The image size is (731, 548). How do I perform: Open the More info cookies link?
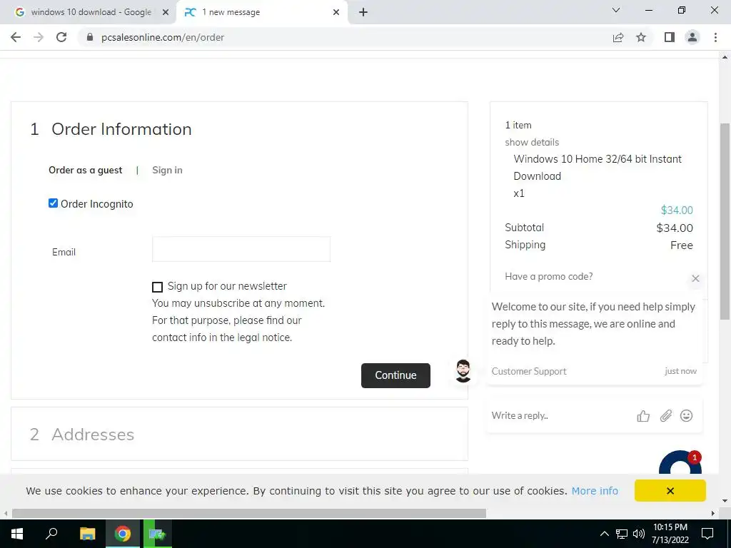coord(595,491)
